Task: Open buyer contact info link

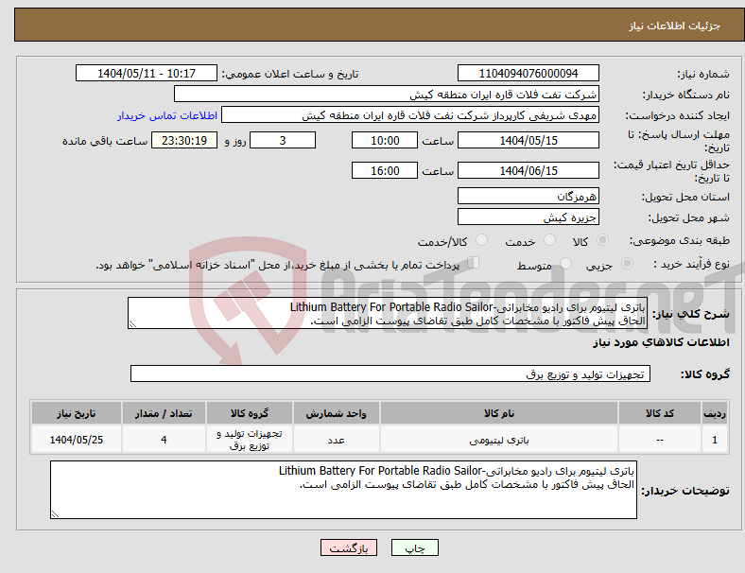Action: pyautogui.click(x=167, y=115)
